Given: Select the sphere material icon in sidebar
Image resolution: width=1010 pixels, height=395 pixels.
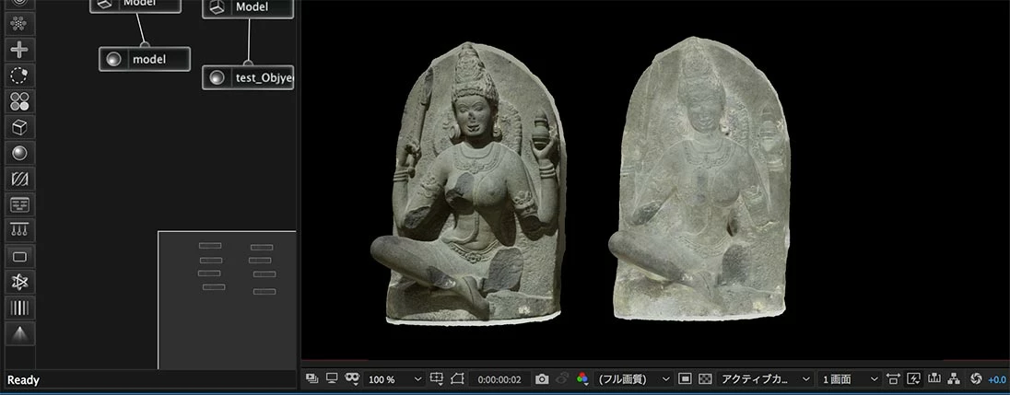Looking at the screenshot, I should pos(19,153).
